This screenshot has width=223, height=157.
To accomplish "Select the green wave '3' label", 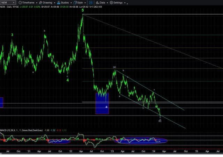I will [12, 35].
